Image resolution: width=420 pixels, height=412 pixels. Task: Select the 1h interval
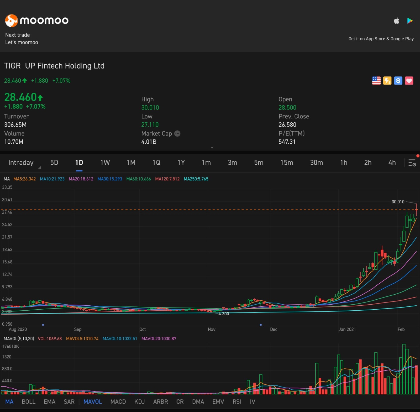pos(344,163)
